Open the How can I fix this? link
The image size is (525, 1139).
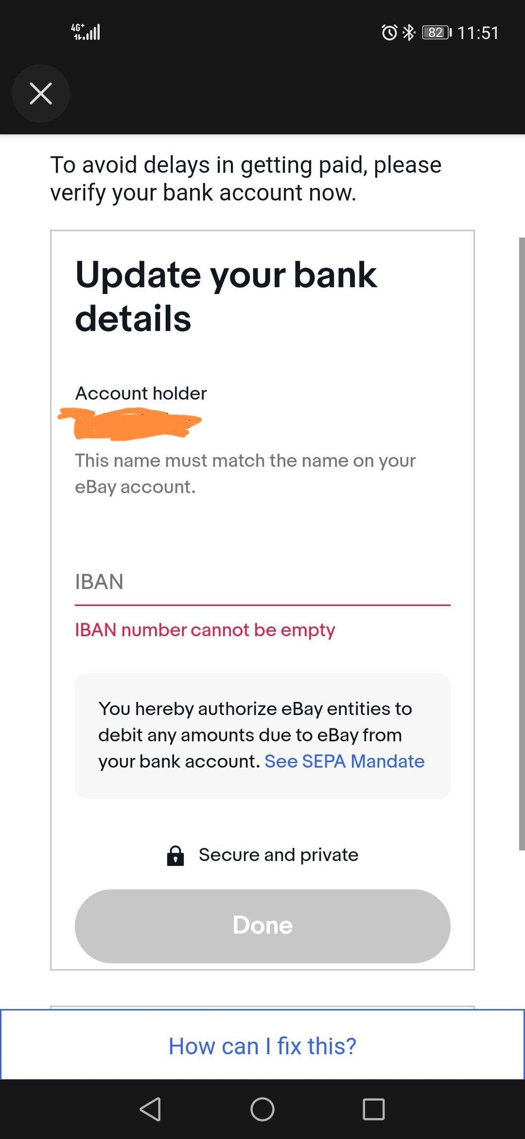pos(262,1046)
